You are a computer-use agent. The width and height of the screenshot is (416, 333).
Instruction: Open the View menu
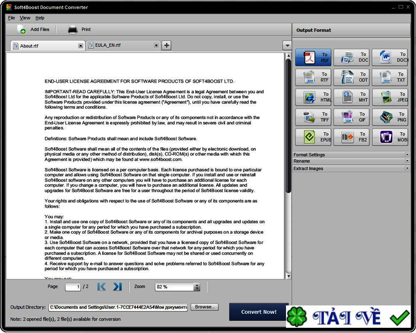coord(25,18)
